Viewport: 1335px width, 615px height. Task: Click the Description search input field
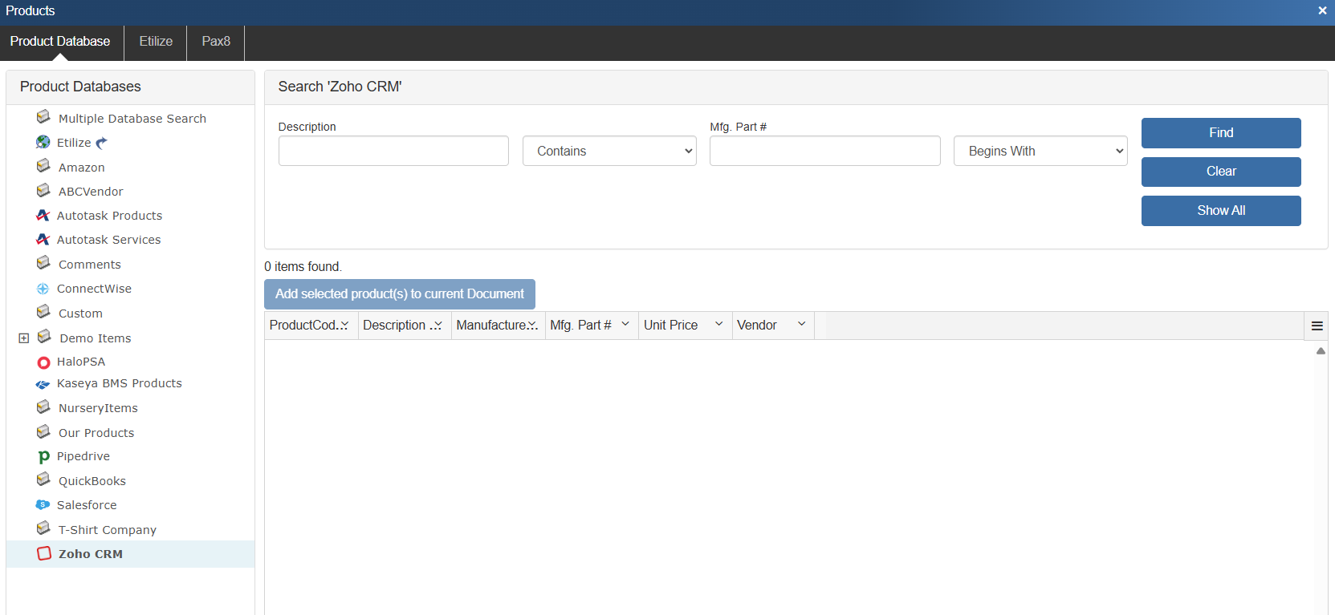tap(393, 151)
